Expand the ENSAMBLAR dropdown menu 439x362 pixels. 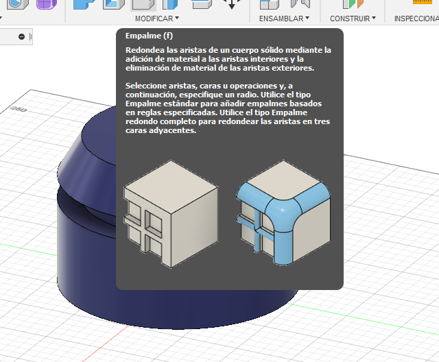click(284, 19)
